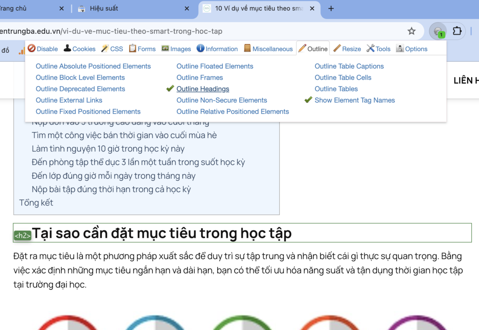The width and height of the screenshot is (479, 330).
Task: Go to Nộp bài tập đúng thời hạn
Action: point(111,189)
